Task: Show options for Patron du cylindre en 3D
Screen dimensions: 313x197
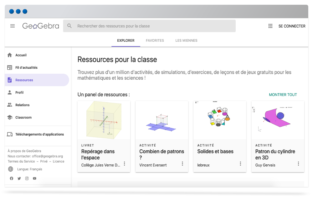Action: click(298, 163)
